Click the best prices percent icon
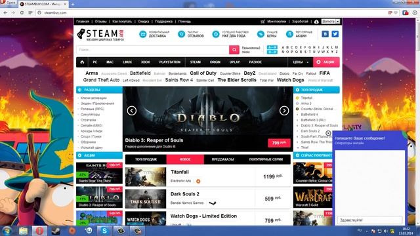This screenshot has width=420, height=236. point(261,34)
